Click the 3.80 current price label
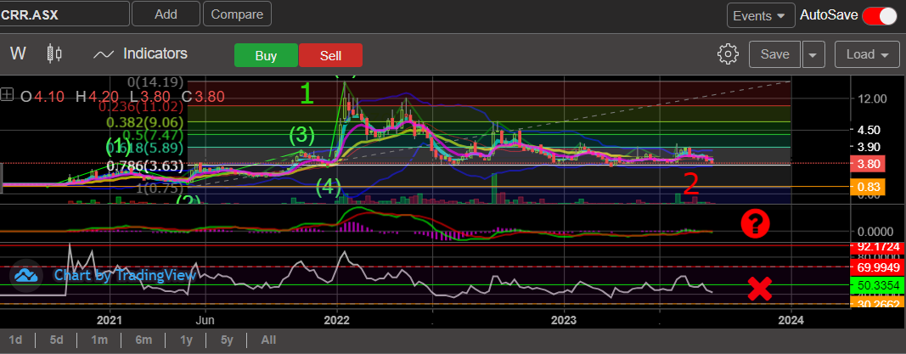The width and height of the screenshot is (906, 354). (x=869, y=164)
